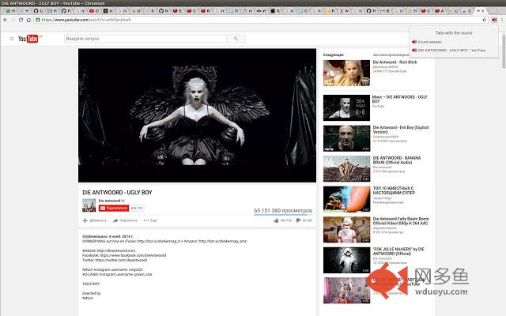Reload the page with the refresh icon
The image size is (506, 316).
pyautogui.click(x=21, y=20)
